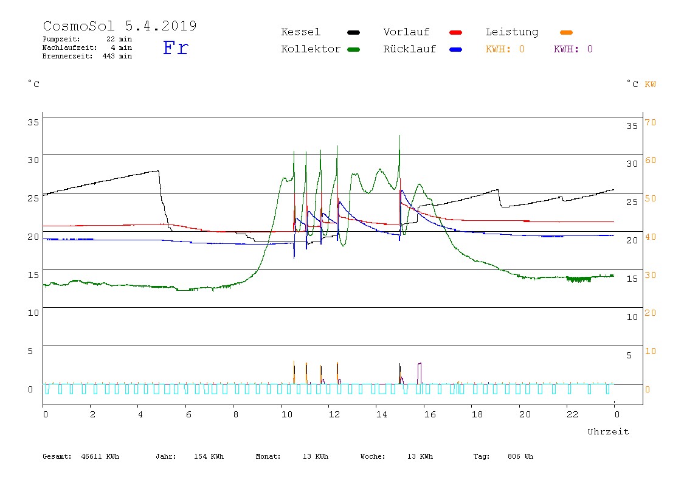The width and height of the screenshot is (698, 494).
Task: Click the '806 Wh' daily value
Action: pos(520,456)
